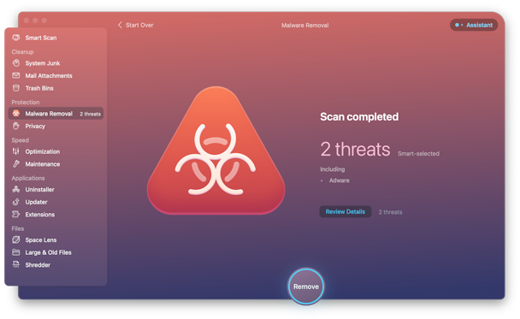Go back with Start Over chevron
Screen dimensions: 520x319
coord(120,25)
